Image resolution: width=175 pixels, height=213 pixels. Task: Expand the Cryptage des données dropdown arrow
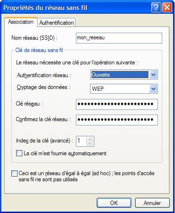pos(153,89)
